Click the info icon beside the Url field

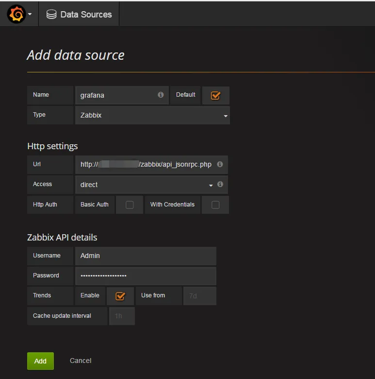pyautogui.click(x=220, y=164)
